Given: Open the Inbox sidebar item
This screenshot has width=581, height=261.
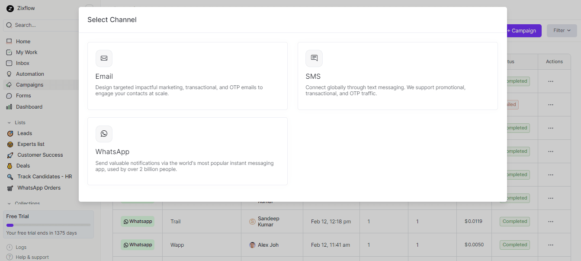Looking at the screenshot, I should coord(22,63).
